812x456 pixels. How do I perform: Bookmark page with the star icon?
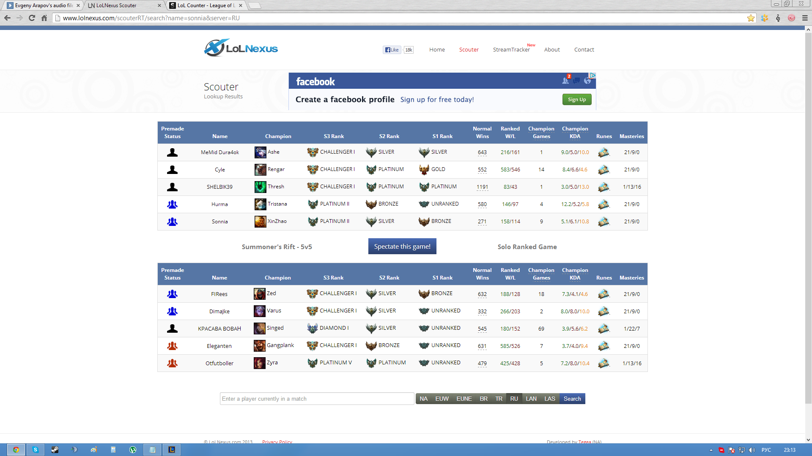(x=751, y=18)
